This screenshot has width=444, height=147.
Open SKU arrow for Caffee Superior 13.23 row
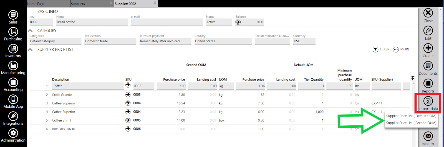pyautogui.click(x=128, y=112)
